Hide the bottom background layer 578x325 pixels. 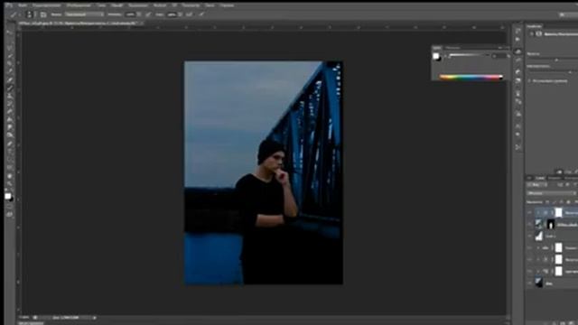529,283
